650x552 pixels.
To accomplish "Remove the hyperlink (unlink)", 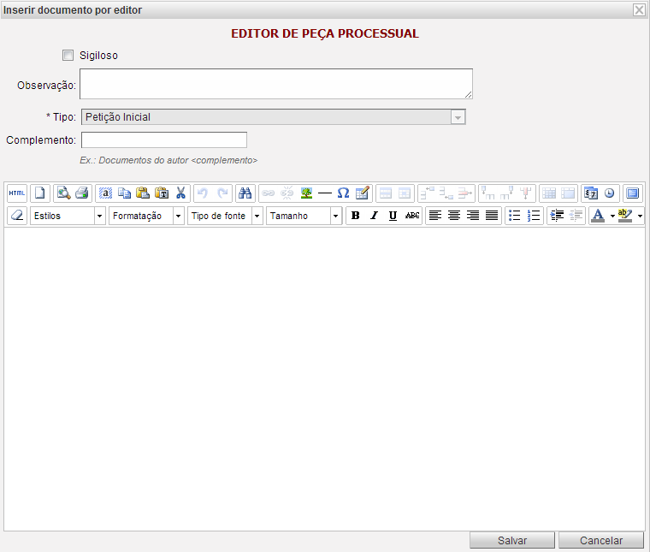I will coord(287,193).
